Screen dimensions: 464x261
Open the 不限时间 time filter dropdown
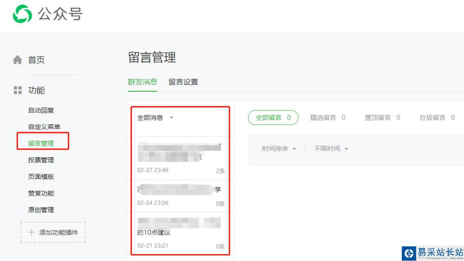coord(331,149)
